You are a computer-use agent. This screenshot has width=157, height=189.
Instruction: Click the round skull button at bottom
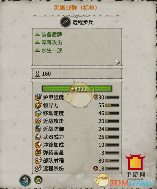[x=25, y=180]
